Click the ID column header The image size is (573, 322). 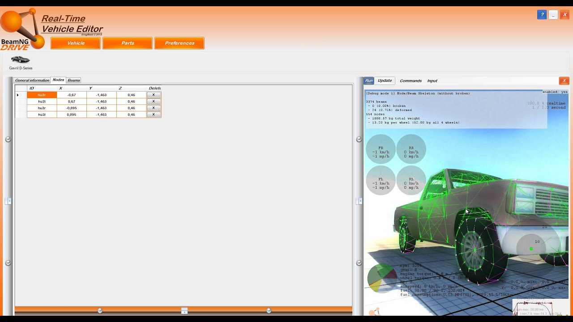(x=42, y=88)
